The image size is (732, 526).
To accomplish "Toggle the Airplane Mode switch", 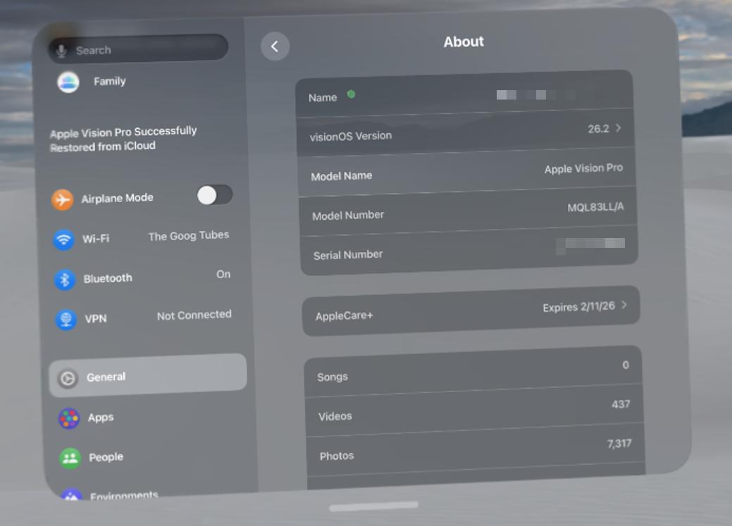I will [x=214, y=195].
